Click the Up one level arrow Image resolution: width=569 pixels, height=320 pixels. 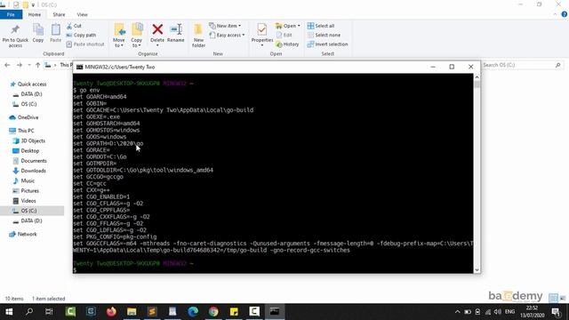pos(37,65)
